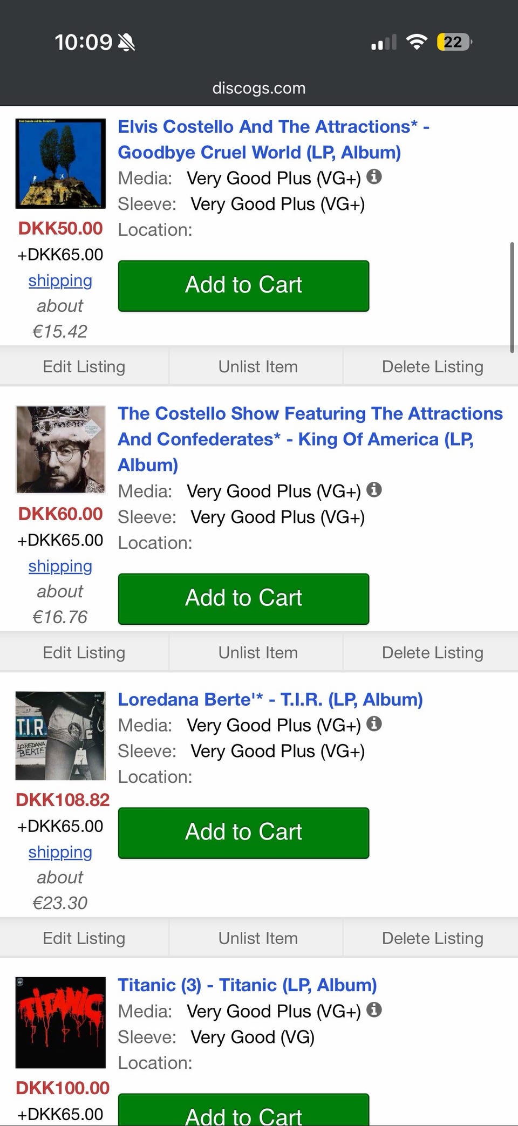Click shipping link under DKK108.82 price
Viewport: 518px width, 1126px height.
click(60, 852)
